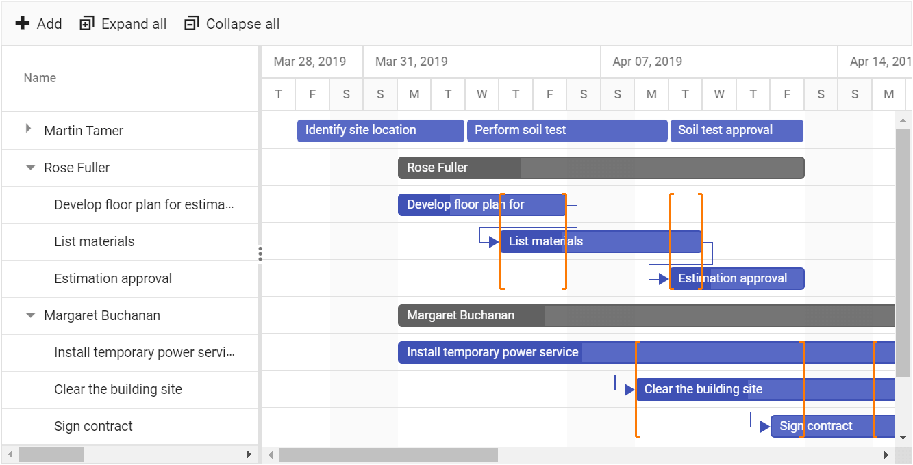Viewport: 913px width, 465px height.
Task: Click the Collapse all icon
Action: point(191,24)
